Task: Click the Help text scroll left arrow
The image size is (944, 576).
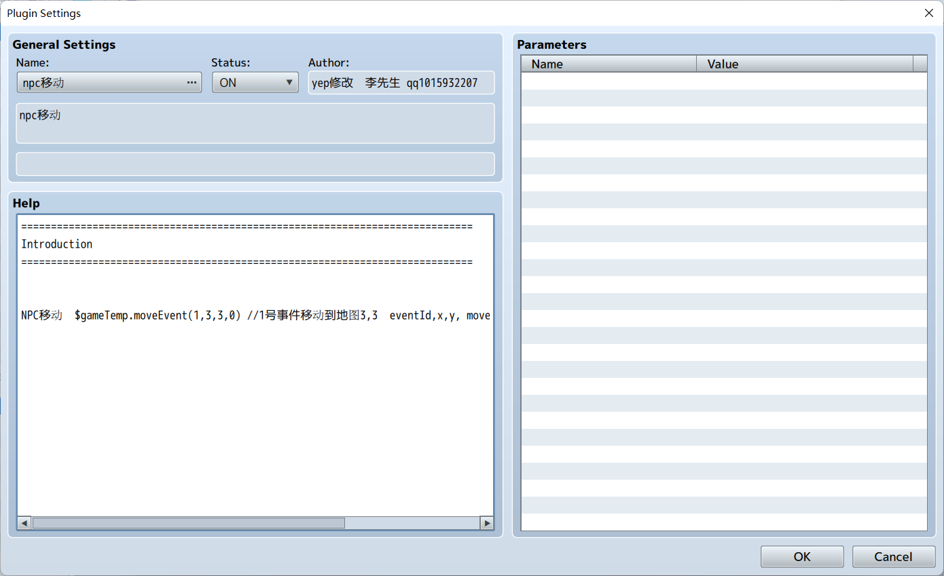Action: [24, 523]
